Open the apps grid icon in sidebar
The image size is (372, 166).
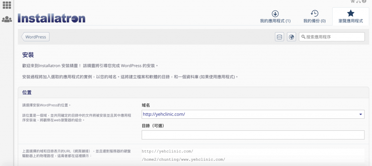coord(7,5)
